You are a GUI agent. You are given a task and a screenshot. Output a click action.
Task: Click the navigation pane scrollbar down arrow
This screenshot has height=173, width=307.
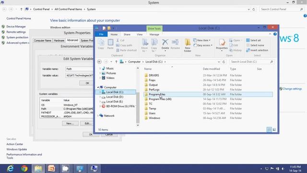tap(138, 125)
